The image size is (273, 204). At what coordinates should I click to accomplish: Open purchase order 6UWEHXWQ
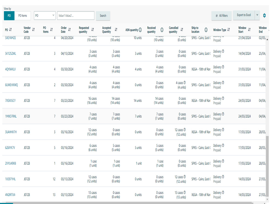click(11, 85)
